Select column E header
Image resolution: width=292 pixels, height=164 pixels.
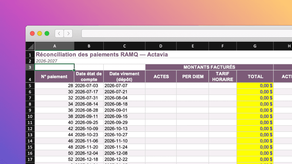193,46
